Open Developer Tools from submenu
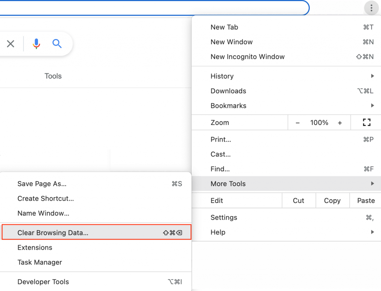381x291 pixels. [x=43, y=282]
